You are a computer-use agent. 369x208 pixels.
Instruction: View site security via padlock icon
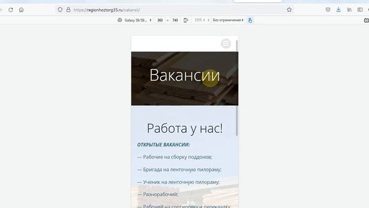tap(68, 10)
